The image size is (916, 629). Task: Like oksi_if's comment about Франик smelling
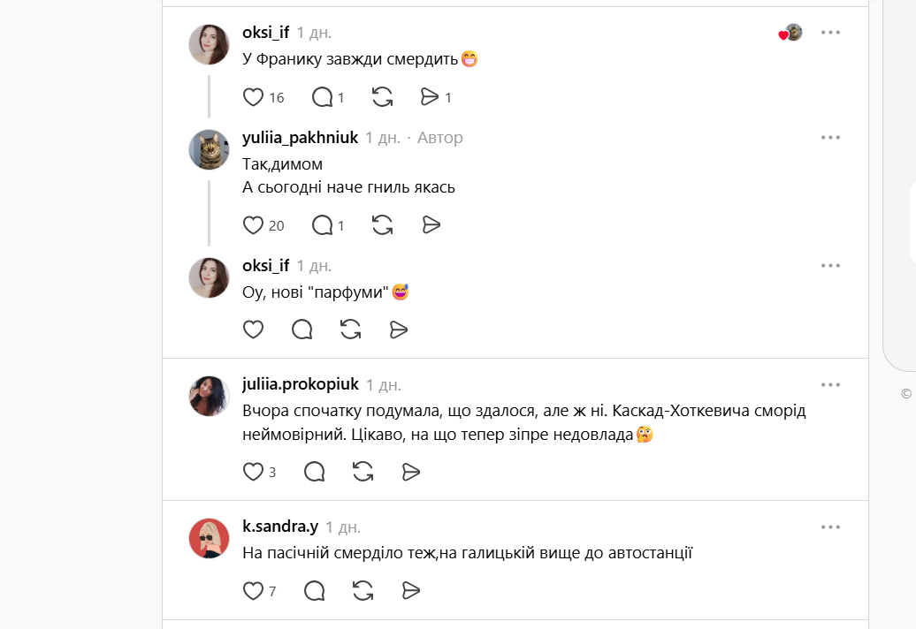pos(254,97)
